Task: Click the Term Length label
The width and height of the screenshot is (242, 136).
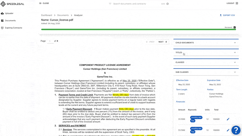Action: pyautogui.click(x=182, y=90)
